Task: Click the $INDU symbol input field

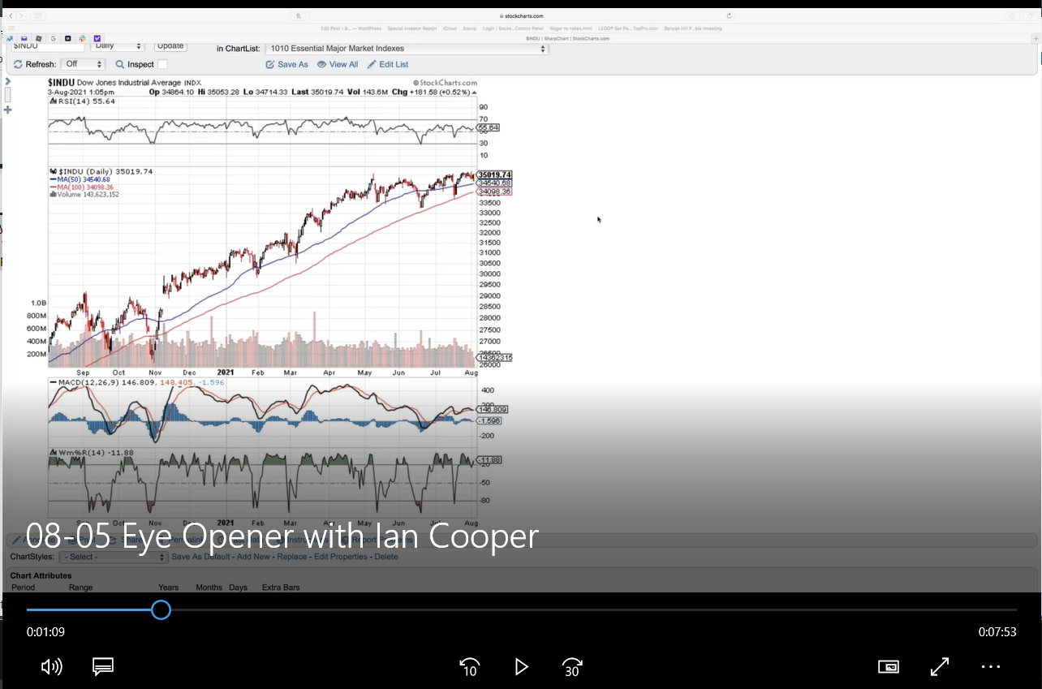Action: coord(47,46)
